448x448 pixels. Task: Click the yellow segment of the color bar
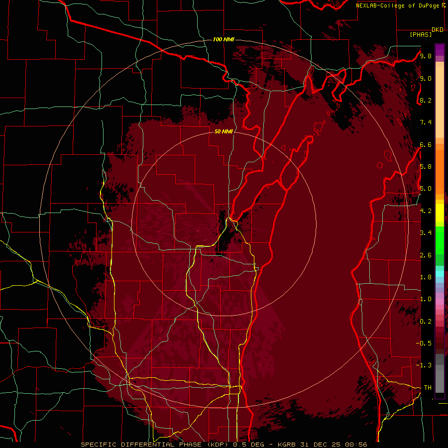click(440, 213)
